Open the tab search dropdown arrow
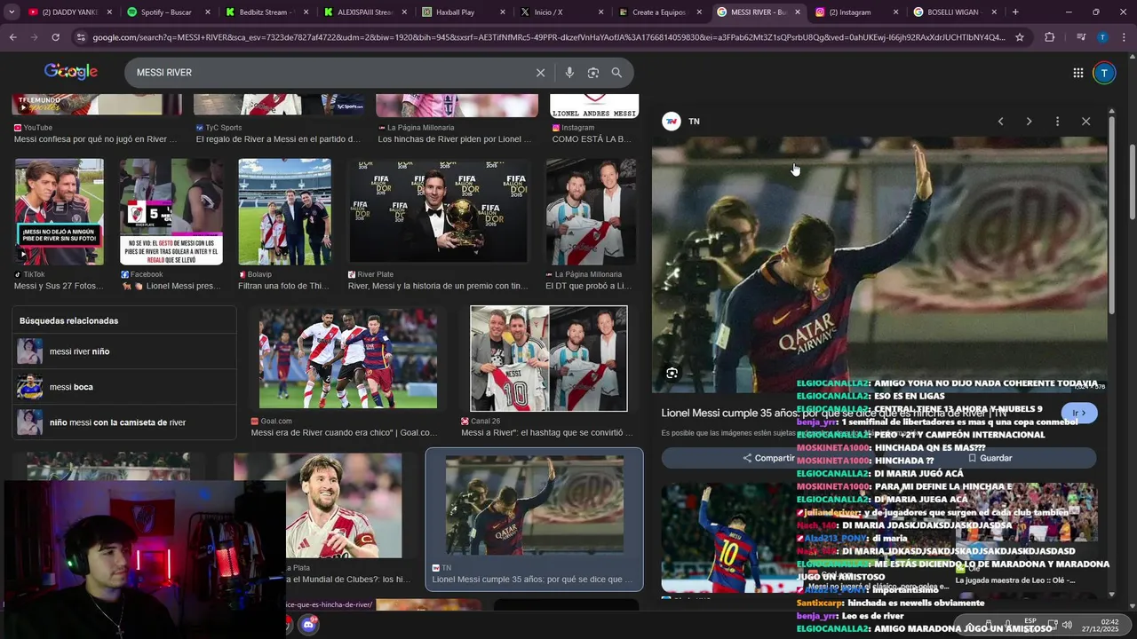1137x639 pixels. click(12, 12)
